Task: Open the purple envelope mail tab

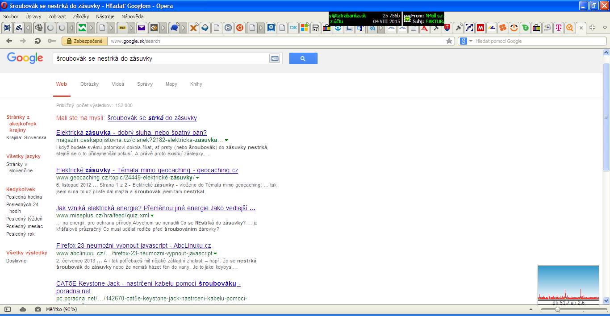Action: pyautogui.click(x=142, y=28)
